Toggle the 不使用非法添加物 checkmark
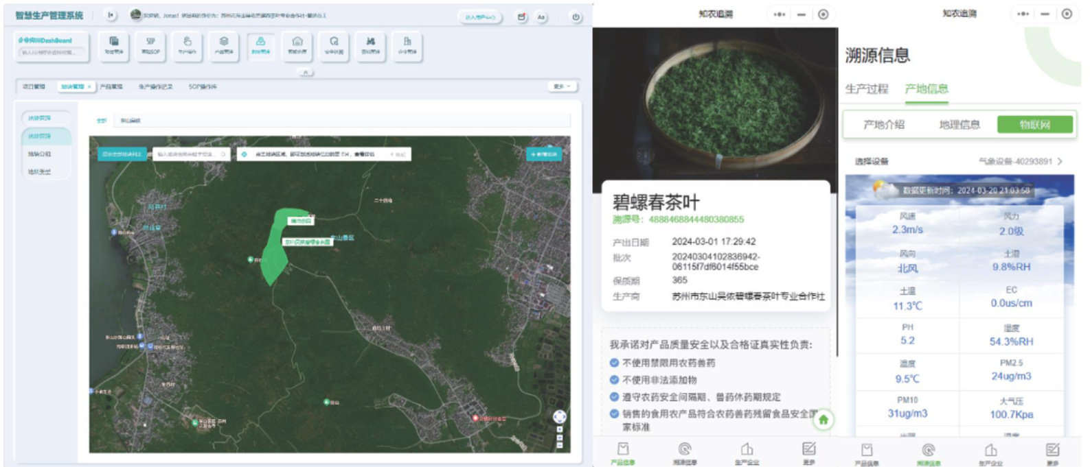Viewport: 1090px width, 467px height. [x=614, y=380]
